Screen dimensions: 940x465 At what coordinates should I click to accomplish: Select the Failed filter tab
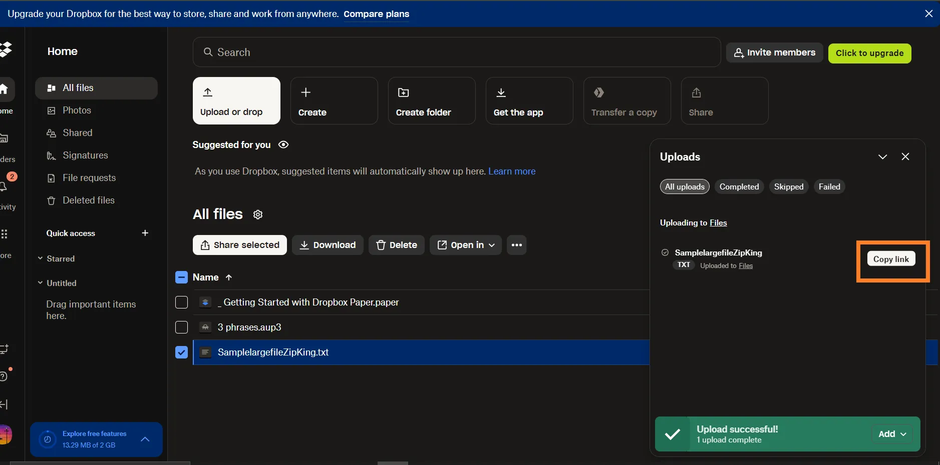point(829,186)
